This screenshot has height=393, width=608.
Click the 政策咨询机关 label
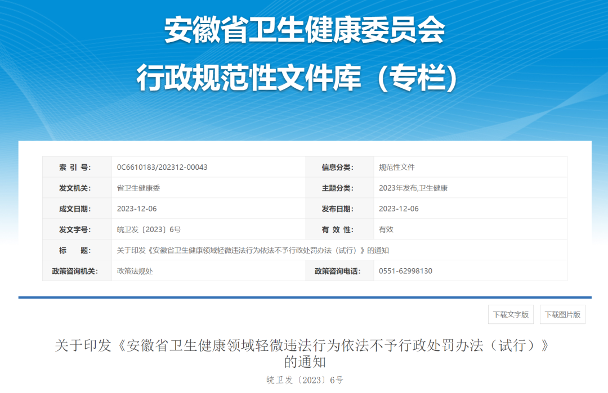pos(75,271)
